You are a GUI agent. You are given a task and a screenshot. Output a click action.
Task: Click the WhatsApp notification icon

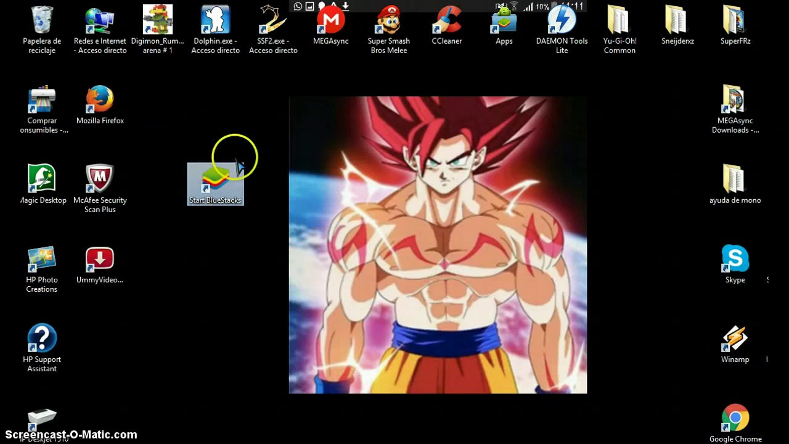pyautogui.click(x=298, y=6)
